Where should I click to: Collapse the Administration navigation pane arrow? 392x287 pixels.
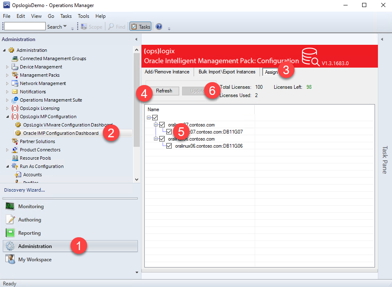136,39
